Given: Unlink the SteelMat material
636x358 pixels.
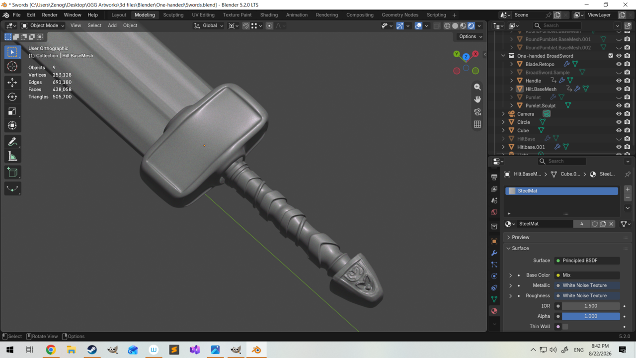Looking at the screenshot, I should click(612, 224).
